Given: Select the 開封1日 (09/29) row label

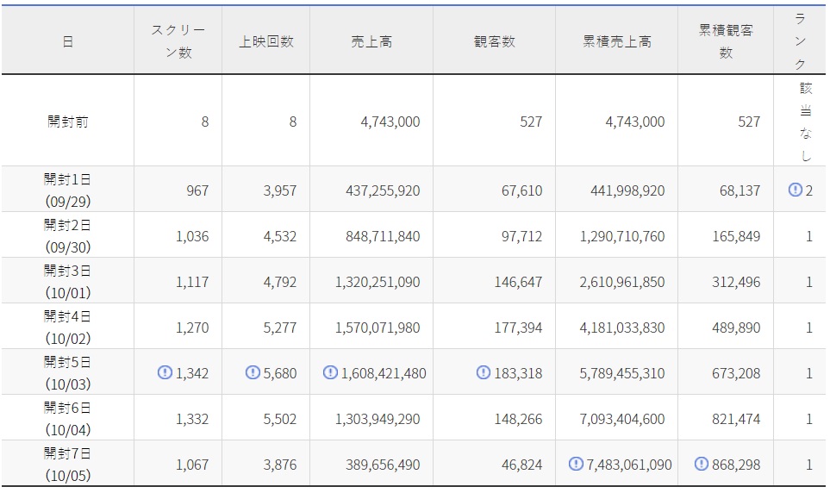Looking at the screenshot, I should point(67,190).
